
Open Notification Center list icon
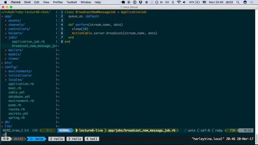click(x=252, y=2)
